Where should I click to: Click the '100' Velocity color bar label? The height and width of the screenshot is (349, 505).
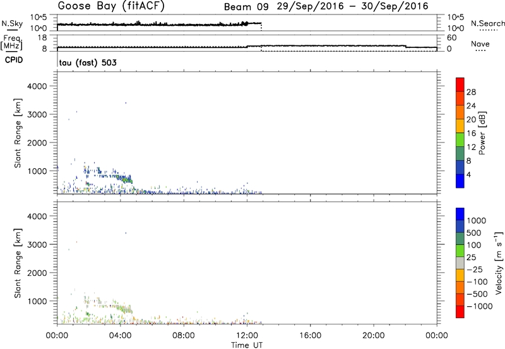pyautogui.click(x=474, y=245)
